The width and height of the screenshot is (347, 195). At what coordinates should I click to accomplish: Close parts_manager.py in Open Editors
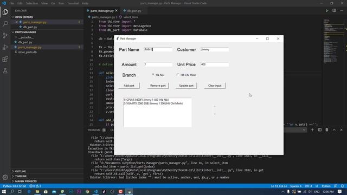tap(16, 22)
